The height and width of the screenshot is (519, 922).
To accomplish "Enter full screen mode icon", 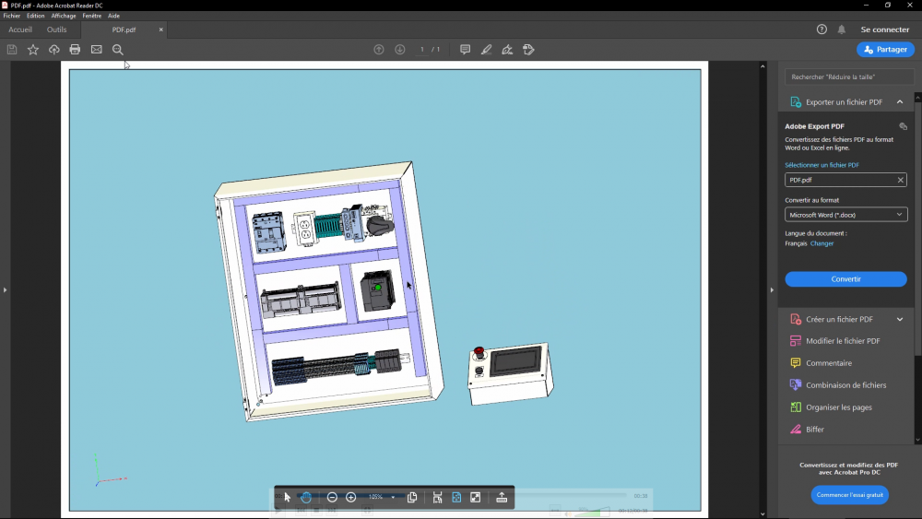I will [475, 497].
